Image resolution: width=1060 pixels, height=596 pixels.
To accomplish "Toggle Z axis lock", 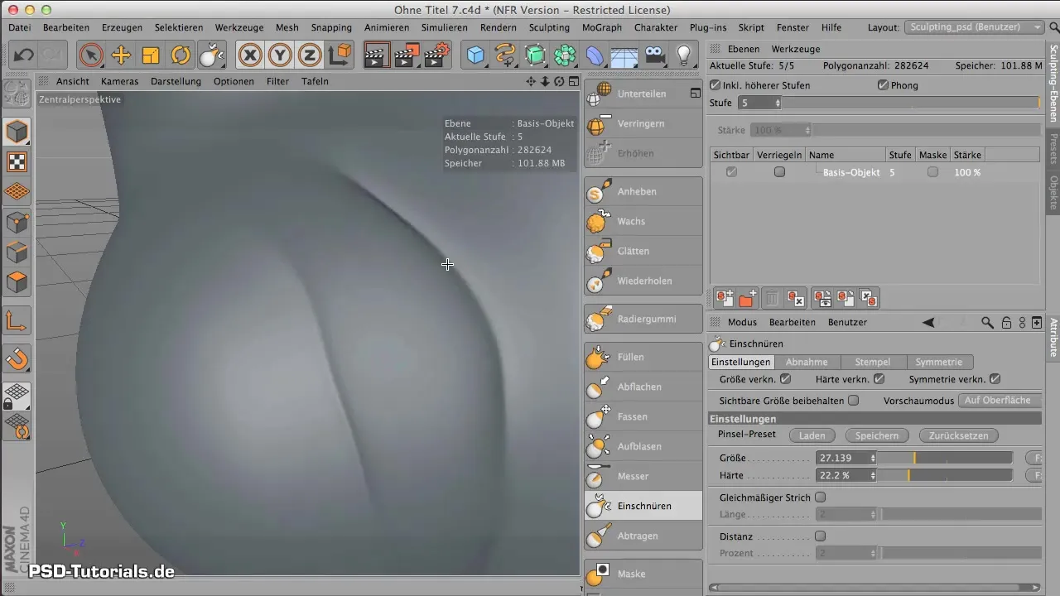I will (x=310, y=55).
